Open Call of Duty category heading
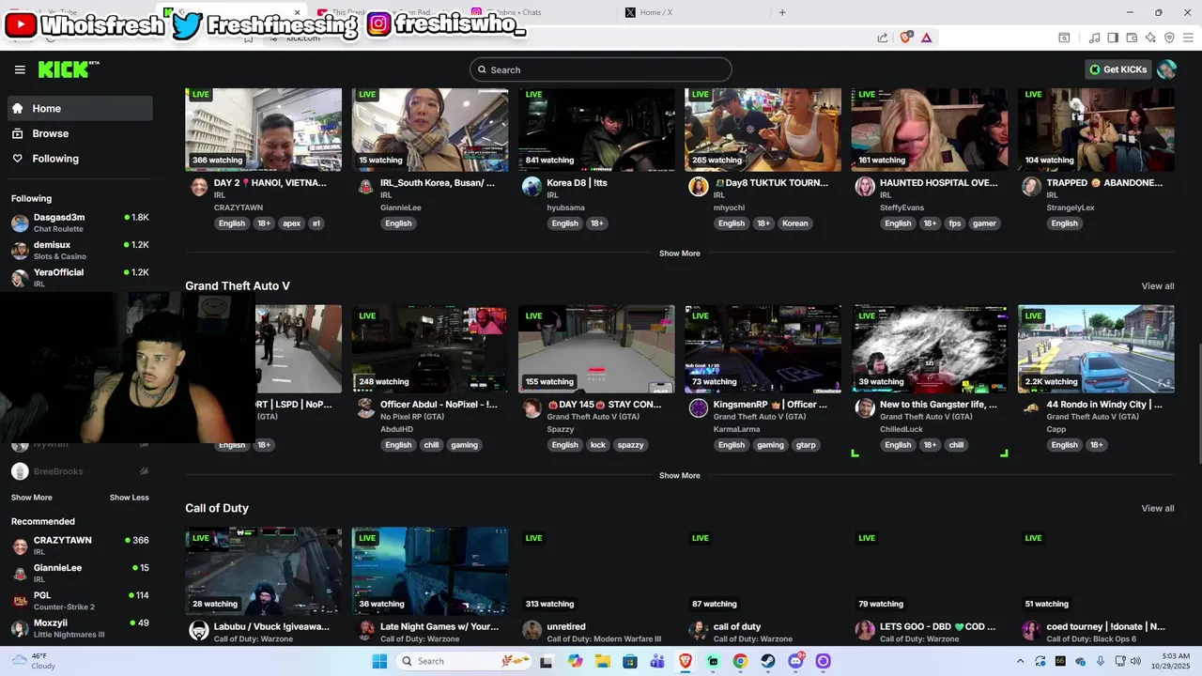This screenshot has height=676, width=1202. (217, 508)
